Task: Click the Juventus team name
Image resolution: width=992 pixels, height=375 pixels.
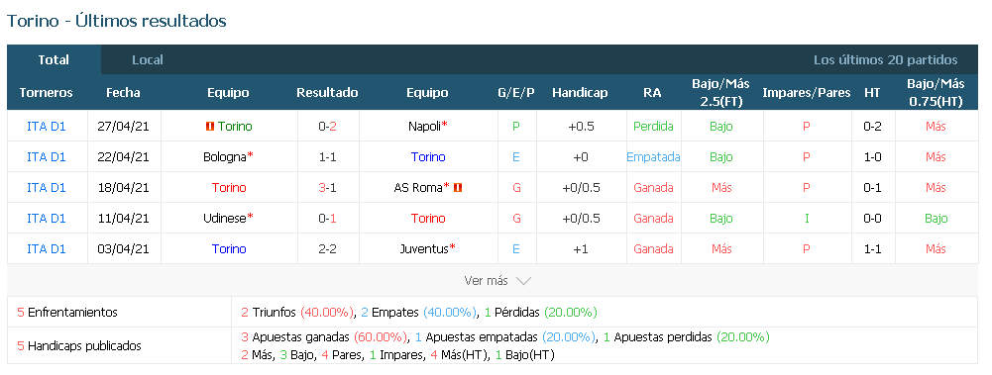Action: pos(424,248)
